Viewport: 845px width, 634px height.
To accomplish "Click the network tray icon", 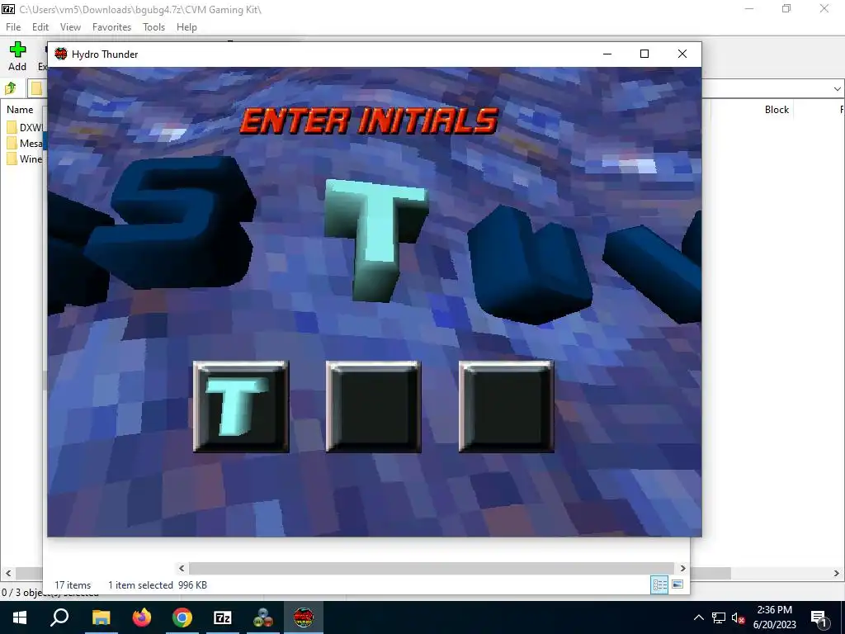I will [x=719, y=617].
